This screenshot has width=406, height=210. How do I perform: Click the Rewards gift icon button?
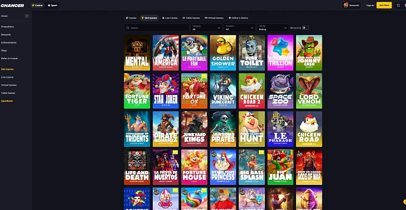(x=351, y=6)
